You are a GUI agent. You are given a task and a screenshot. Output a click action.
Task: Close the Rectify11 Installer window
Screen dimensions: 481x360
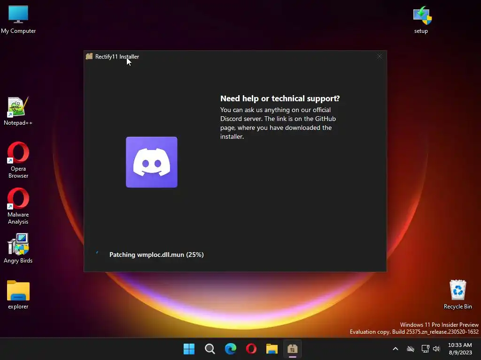380,56
